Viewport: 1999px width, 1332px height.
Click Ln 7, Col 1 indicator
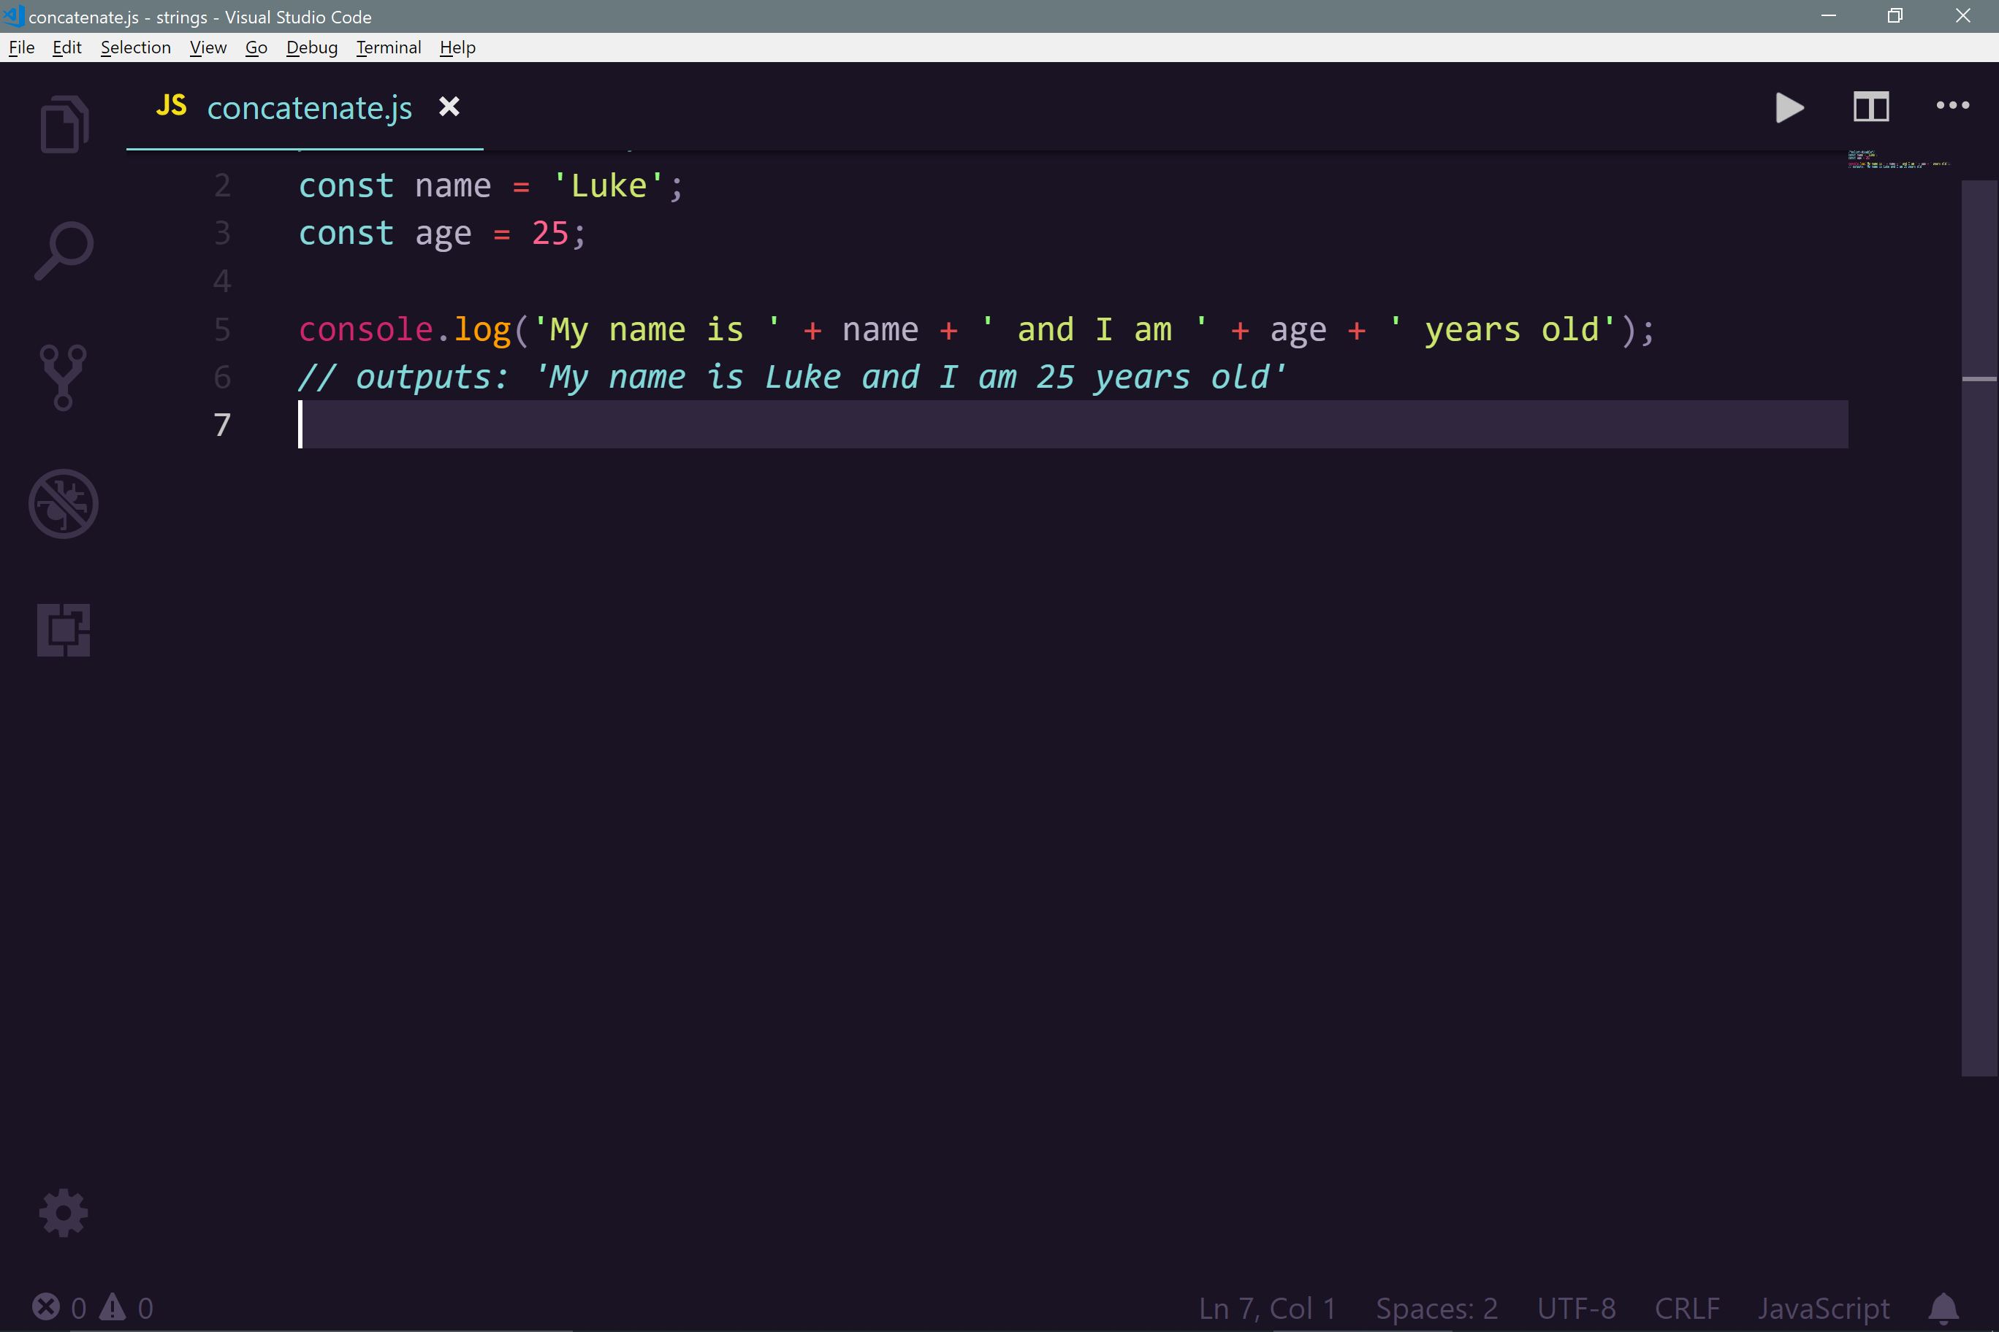[1266, 1308]
